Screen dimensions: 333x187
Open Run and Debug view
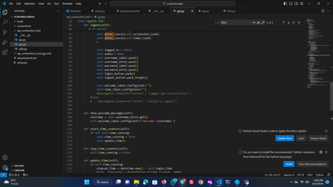click(5, 42)
